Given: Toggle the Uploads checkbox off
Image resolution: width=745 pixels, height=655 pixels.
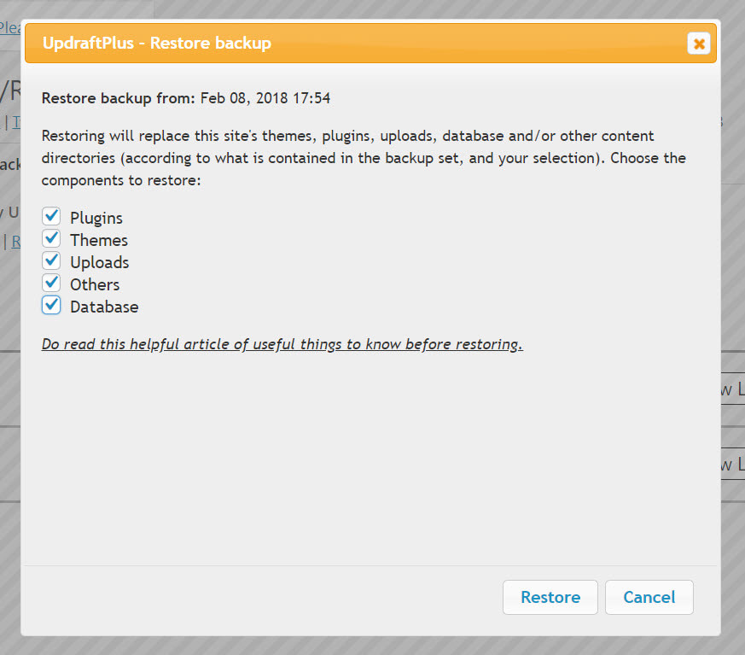Looking at the screenshot, I should pos(50,260).
